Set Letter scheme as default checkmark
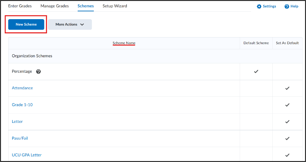Image resolution: width=306 pixels, height=162 pixels. point(287,122)
